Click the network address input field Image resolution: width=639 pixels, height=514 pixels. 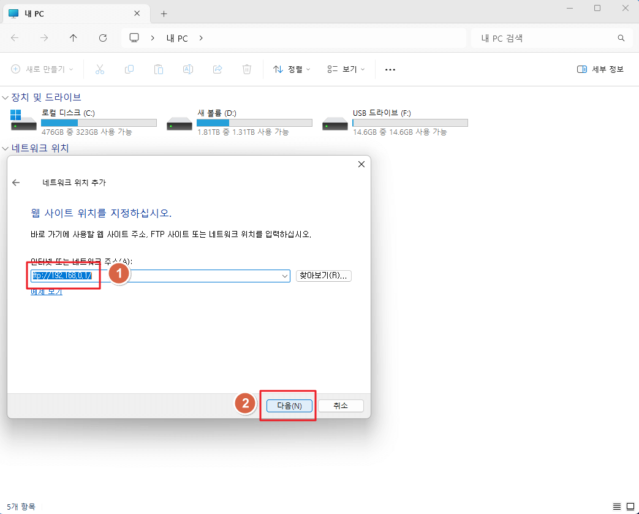[160, 276]
